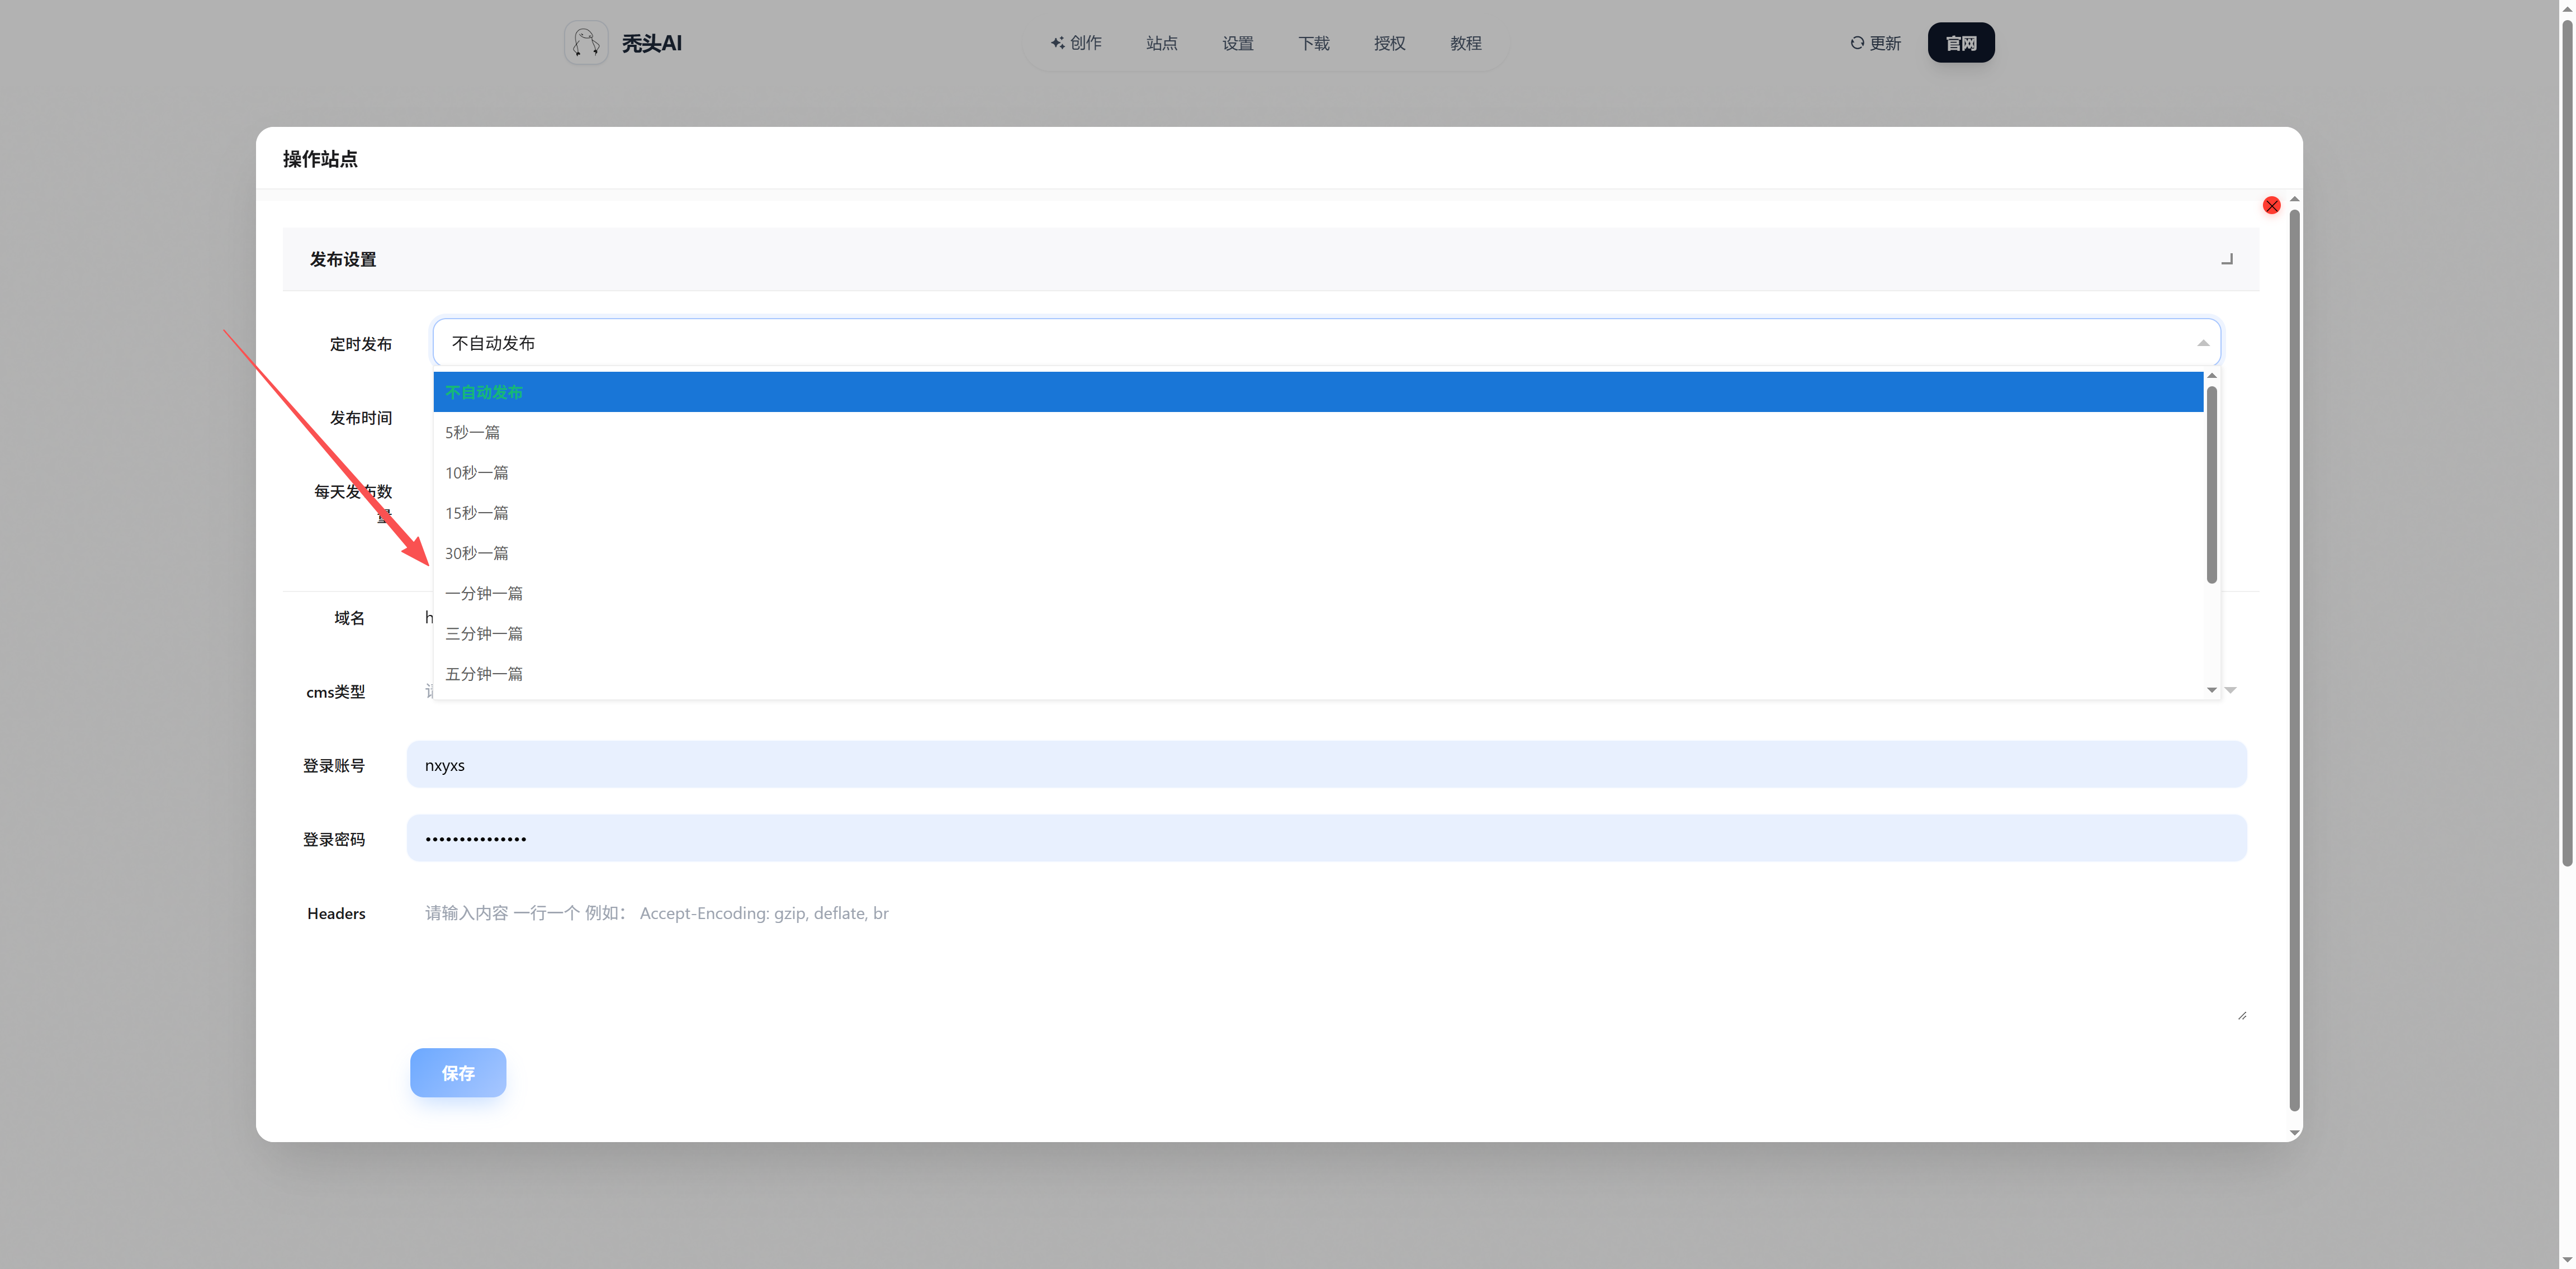Click the dropdown list scrollbar thumb

[2211, 485]
